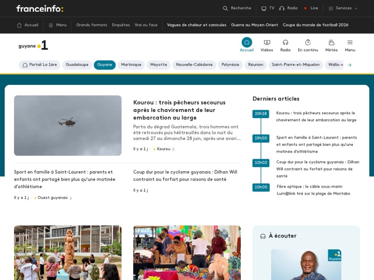Viewport: 374px width, 280px height.
Task: Click the 19h00 timeline marker
Action: tap(261, 138)
